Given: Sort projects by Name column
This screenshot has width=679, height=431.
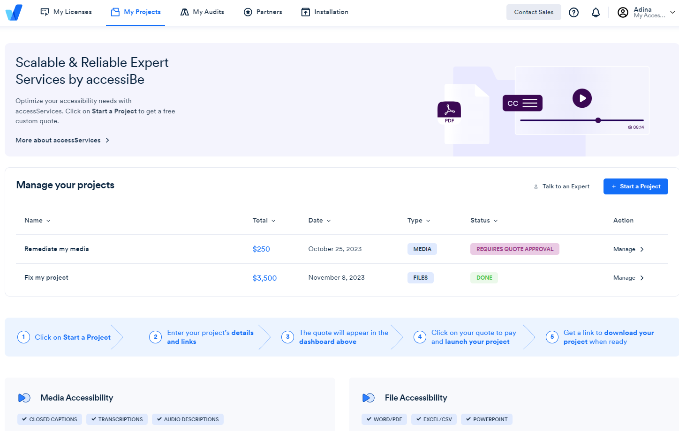Looking at the screenshot, I should point(37,221).
